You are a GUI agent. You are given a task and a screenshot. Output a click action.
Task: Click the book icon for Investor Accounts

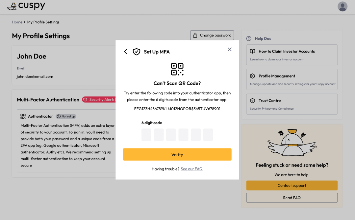click(x=252, y=52)
